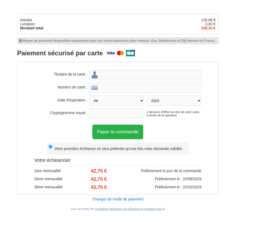Click the cardholder person icon

pos(94,75)
